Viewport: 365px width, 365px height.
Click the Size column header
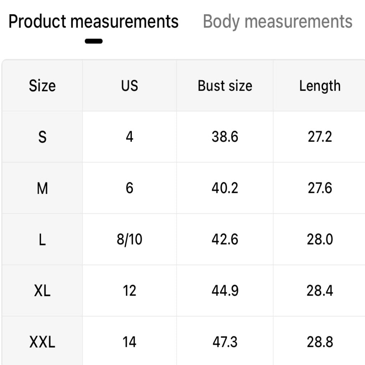click(x=42, y=86)
